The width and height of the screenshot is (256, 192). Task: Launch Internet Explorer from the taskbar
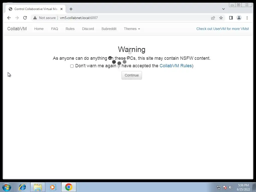[22, 187]
